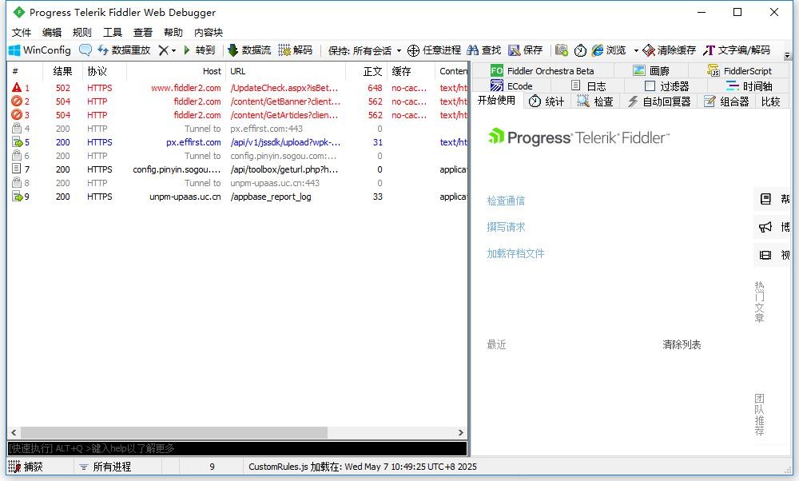This screenshot has width=799, height=481.
Task: Open the 工具 menu
Action: coord(113,33)
